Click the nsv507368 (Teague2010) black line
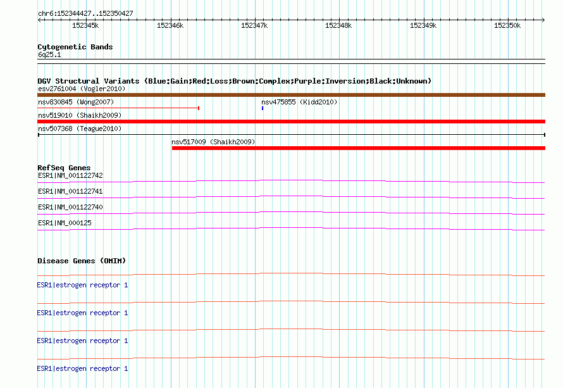563x388 pixels. pos(291,135)
